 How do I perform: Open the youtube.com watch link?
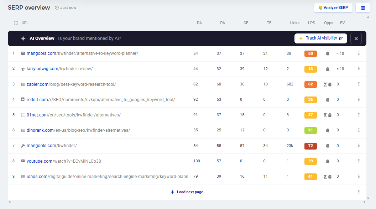pyautogui.click(x=64, y=161)
